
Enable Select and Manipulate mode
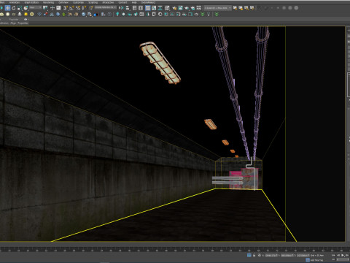(52, 8)
